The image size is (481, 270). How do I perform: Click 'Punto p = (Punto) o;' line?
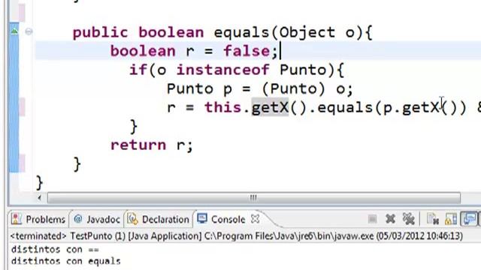pos(260,89)
